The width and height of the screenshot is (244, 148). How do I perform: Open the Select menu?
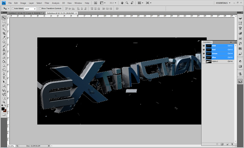click(x=39, y=3)
